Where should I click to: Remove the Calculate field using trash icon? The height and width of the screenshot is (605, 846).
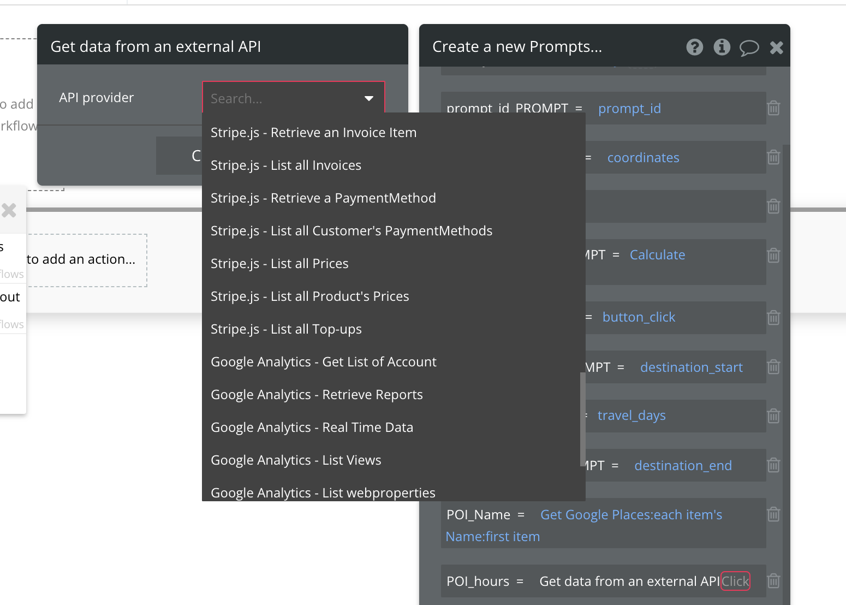click(773, 255)
